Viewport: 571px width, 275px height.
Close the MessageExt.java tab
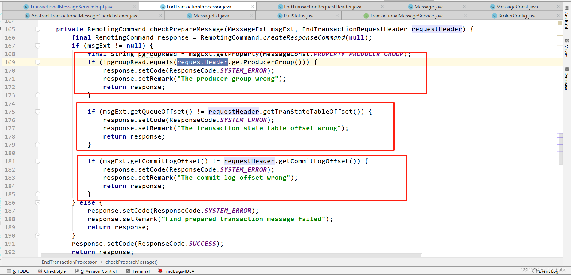click(251, 16)
